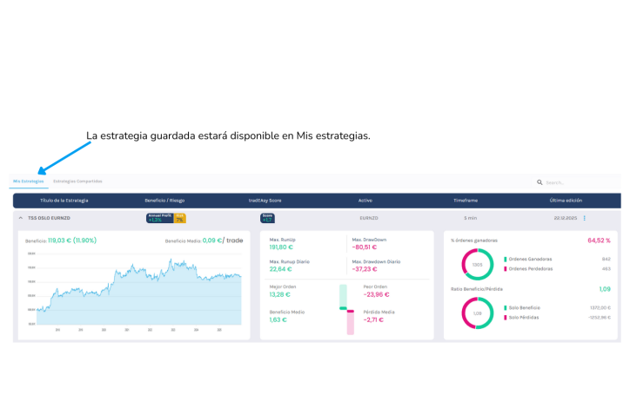The width and height of the screenshot is (630, 395).
Task: Click the winning orders donut chart
Action: (x=477, y=264)
